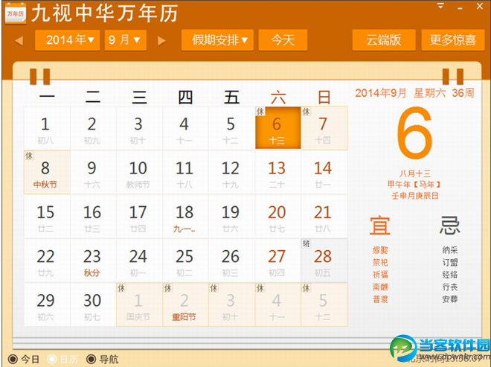
Task: Expand the 假期安排 holiday dropdown
Action: click(x=217, y=40)
